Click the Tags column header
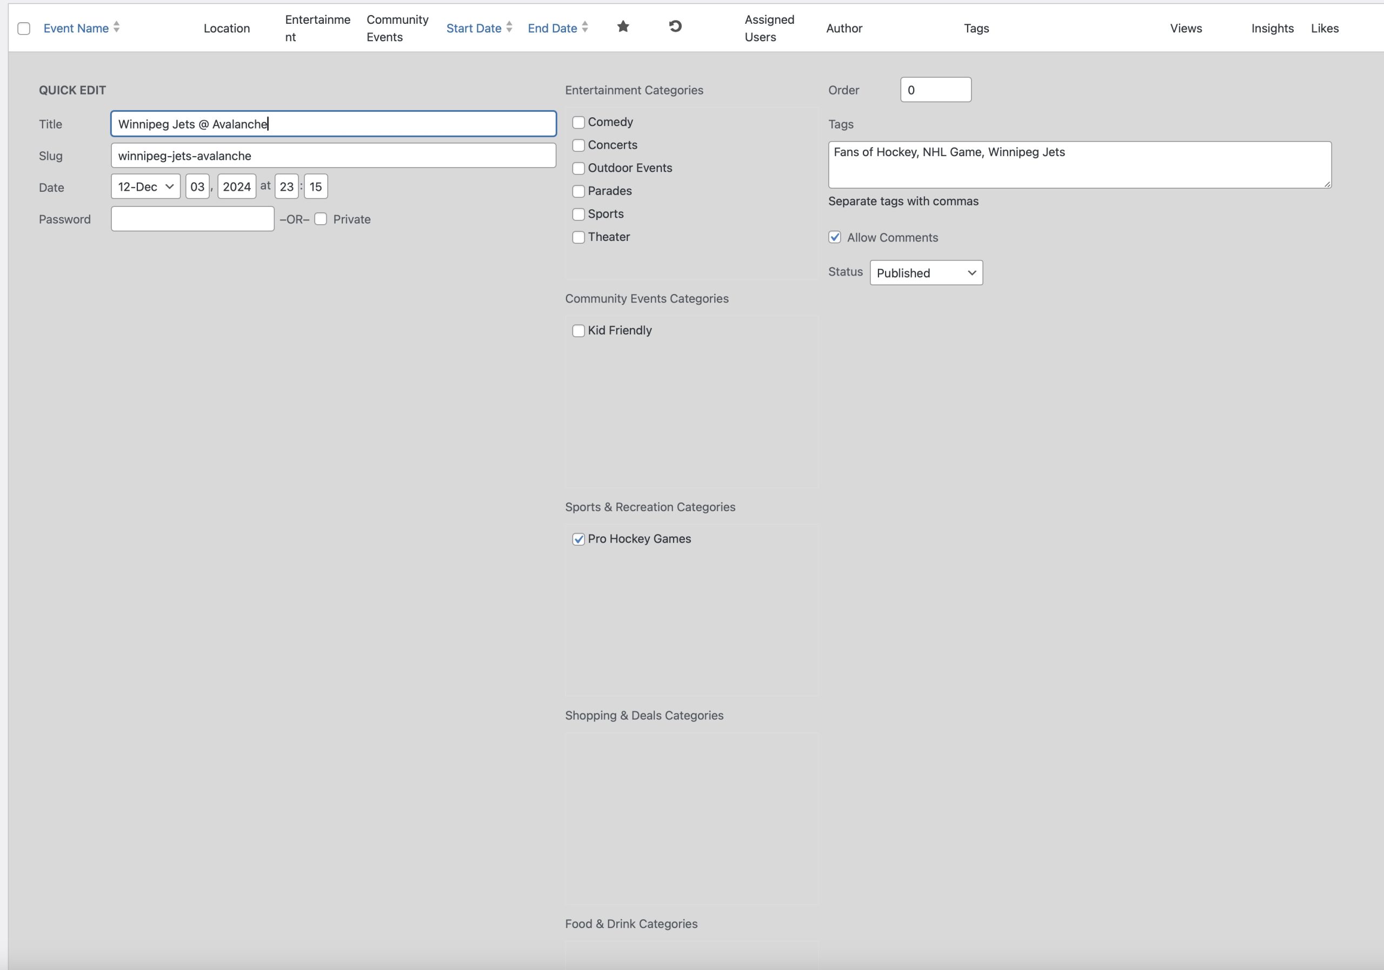Viewport: 1384px width, 970px height. (976, 28)
